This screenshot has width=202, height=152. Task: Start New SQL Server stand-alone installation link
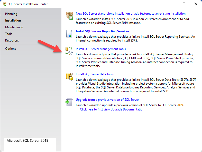(x=131, y=14)
